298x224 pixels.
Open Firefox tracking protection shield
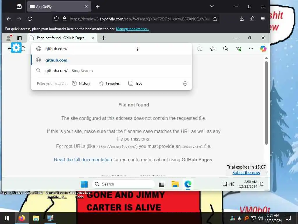point(56,19)
